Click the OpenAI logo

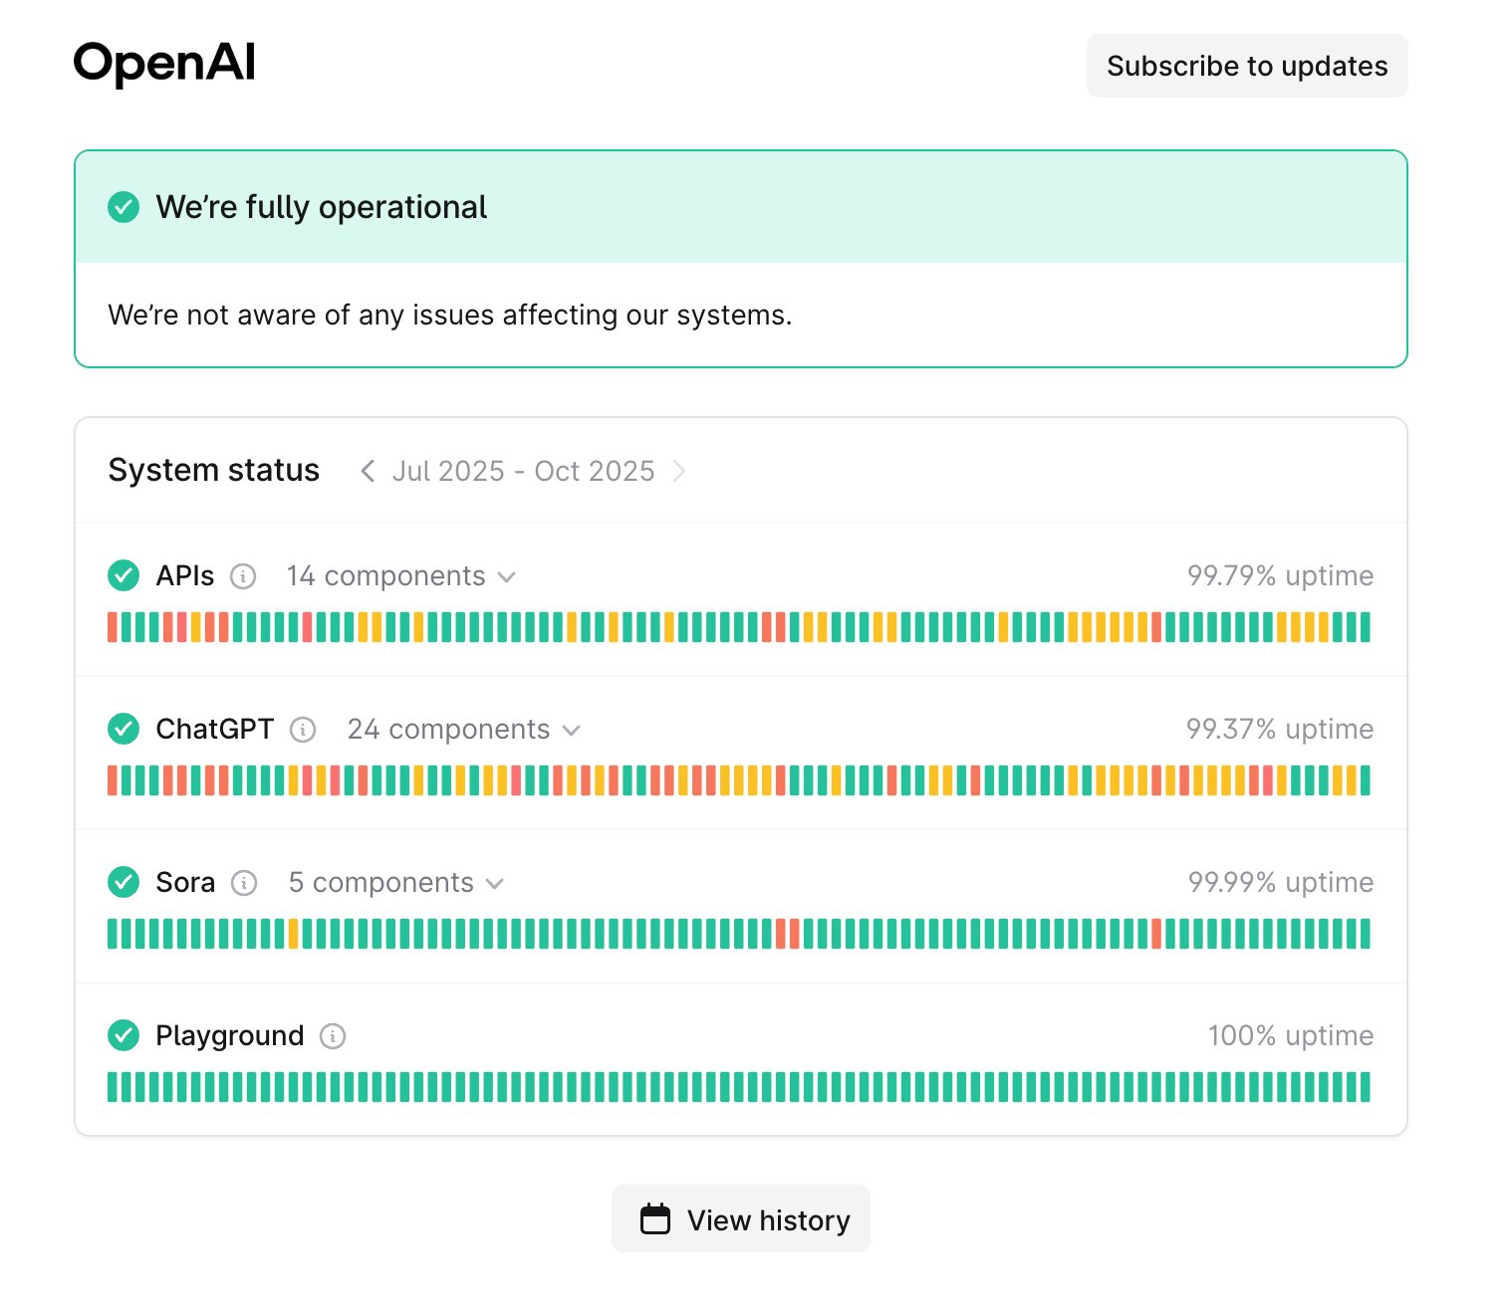164,64
